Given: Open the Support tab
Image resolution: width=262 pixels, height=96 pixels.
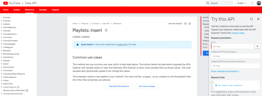Looking at the screenshot, I should [56, 10].
